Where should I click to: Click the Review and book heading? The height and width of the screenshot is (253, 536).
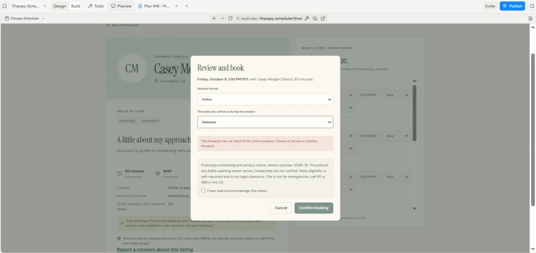(x=221, y=67)
